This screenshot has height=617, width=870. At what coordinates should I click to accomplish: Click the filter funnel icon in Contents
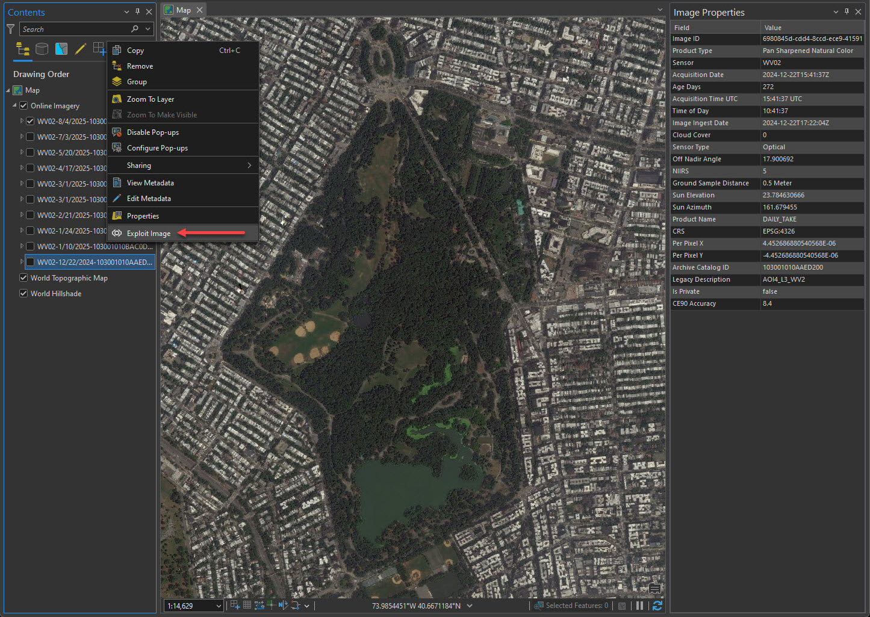point(11,29)
